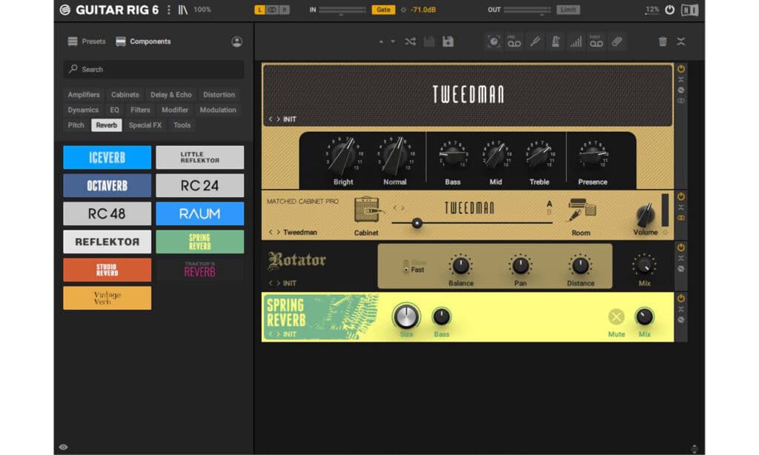759x455 pixels.
Task: Click the shuffle presets icon
Action: tap(411, 41)
